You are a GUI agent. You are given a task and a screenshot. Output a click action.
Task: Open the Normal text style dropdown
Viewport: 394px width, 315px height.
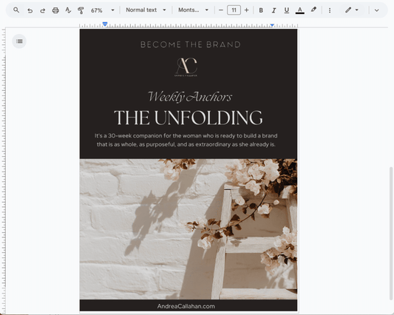pos(146,10)
